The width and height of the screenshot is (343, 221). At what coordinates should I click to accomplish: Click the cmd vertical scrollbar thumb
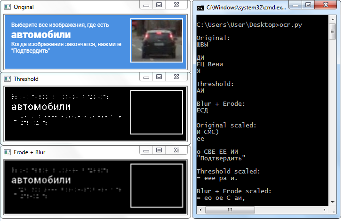(333, 31)
